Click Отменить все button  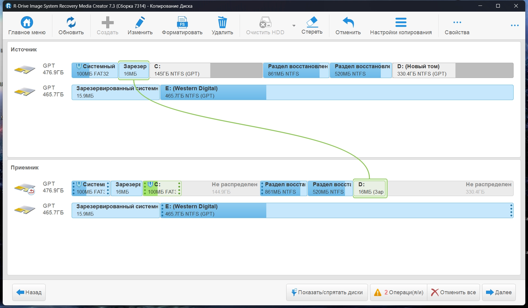(454, 292)
